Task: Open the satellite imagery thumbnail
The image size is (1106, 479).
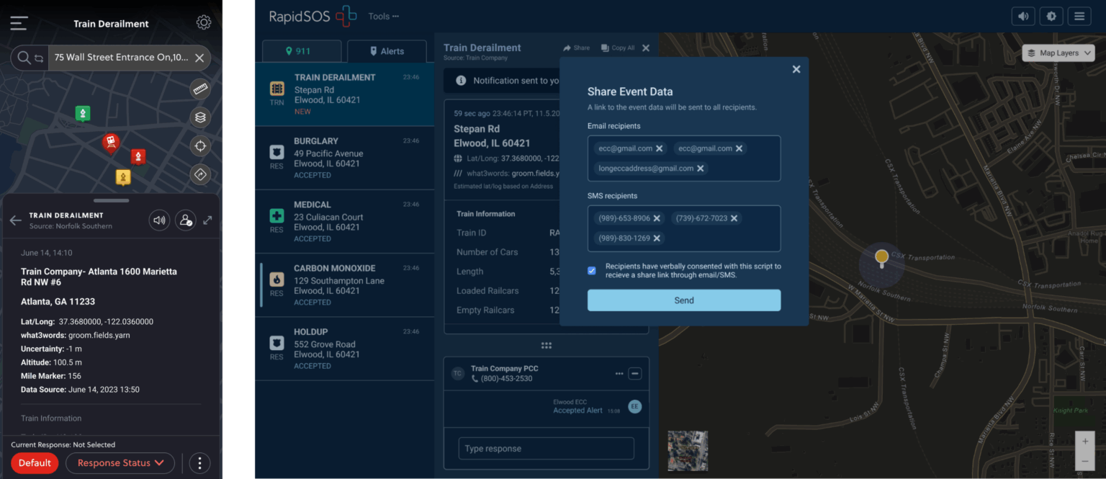Action: pyautogui.click(x=688, y=451)
